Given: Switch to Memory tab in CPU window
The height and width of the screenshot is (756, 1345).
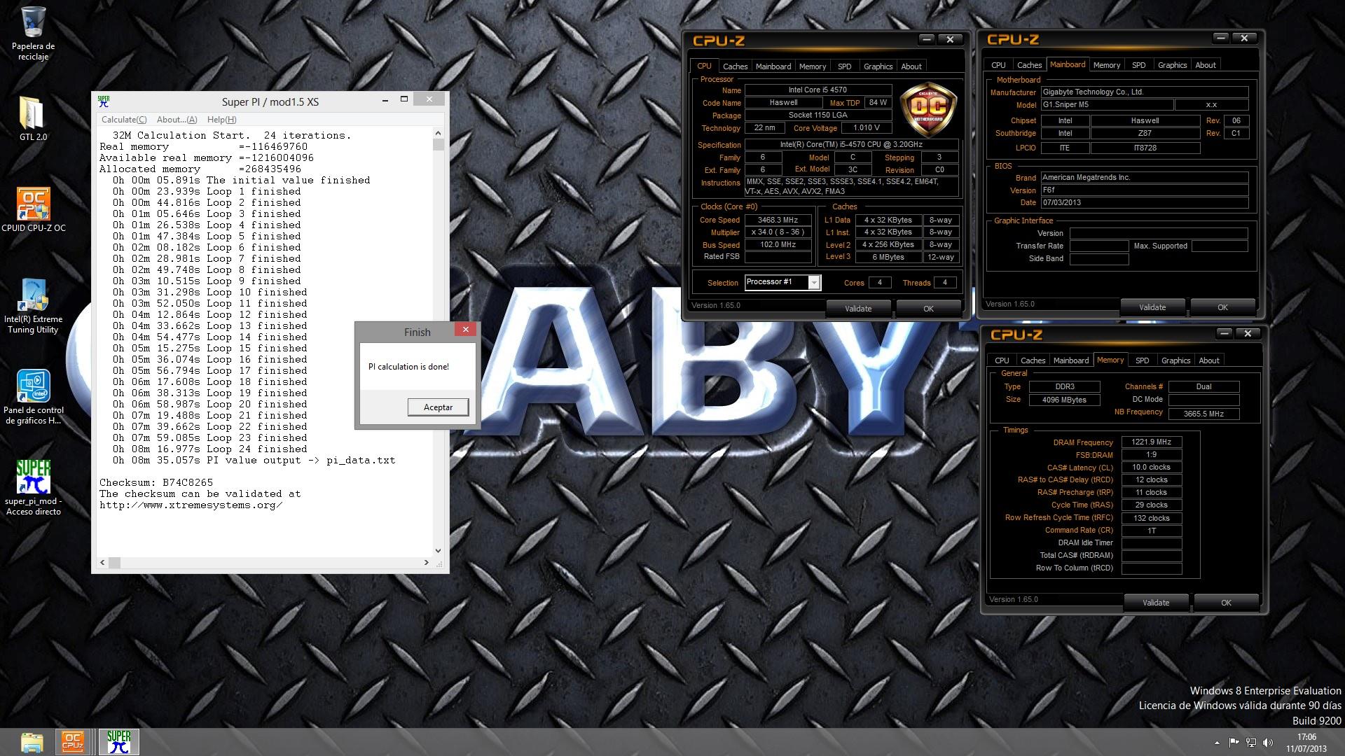Looking at the screenshot, I should pos(813,66).
